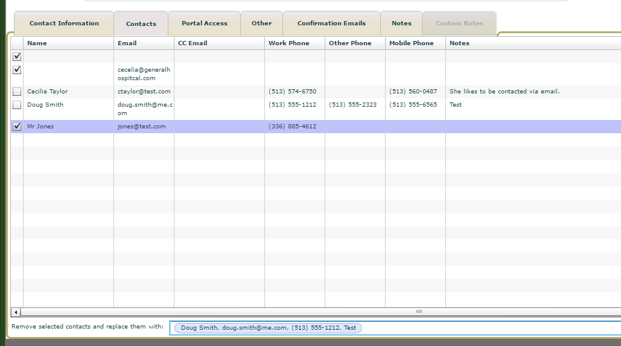Select the Contacts tab

click(141, 24)
